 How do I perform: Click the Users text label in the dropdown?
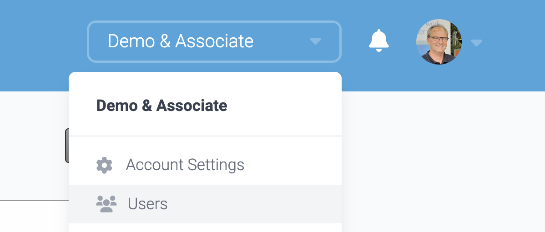click(148, 204)
